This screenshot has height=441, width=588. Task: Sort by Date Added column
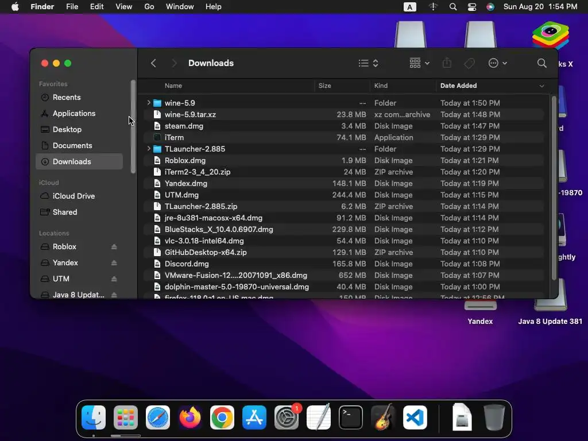(x=459, y=86)
